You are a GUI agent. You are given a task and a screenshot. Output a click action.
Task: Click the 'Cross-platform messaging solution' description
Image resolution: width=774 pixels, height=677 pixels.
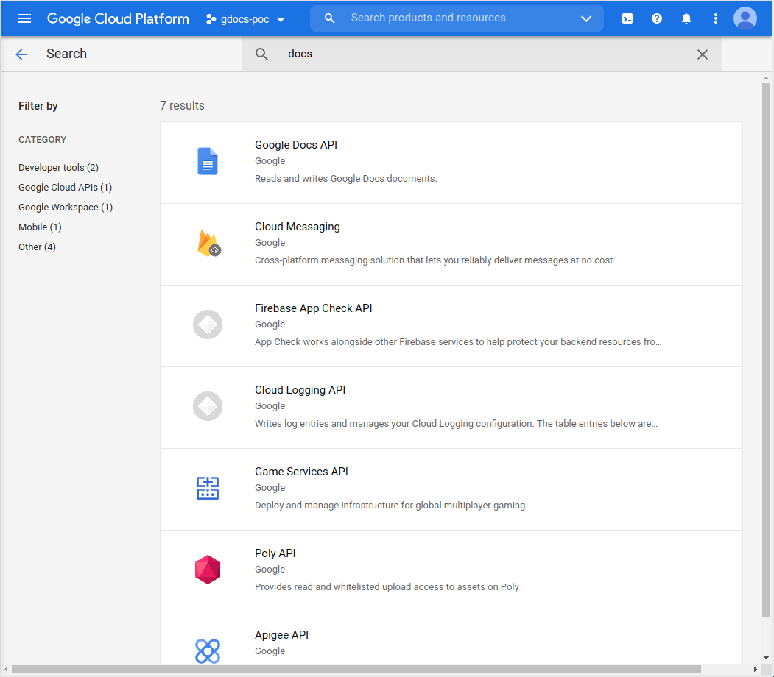coord(435,260)
